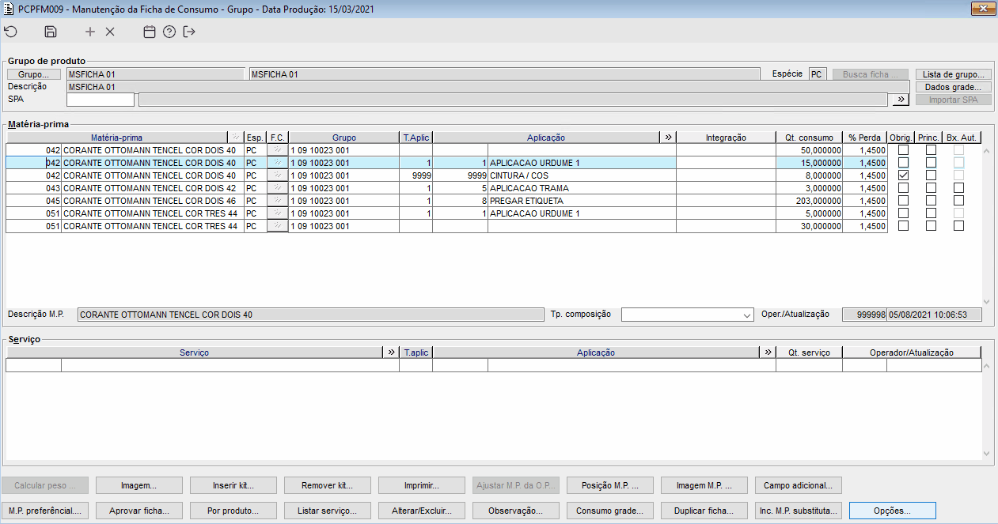This screenshot has height=524, width=998.
Task: Check Obrig. box in PREGAR ETIQUETA row
Action: 903,200
